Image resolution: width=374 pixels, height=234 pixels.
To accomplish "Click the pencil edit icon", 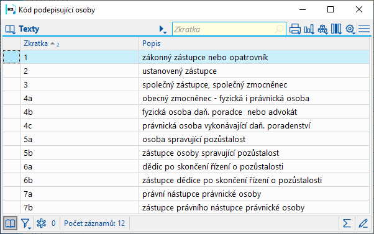I will tap(363, 223).
